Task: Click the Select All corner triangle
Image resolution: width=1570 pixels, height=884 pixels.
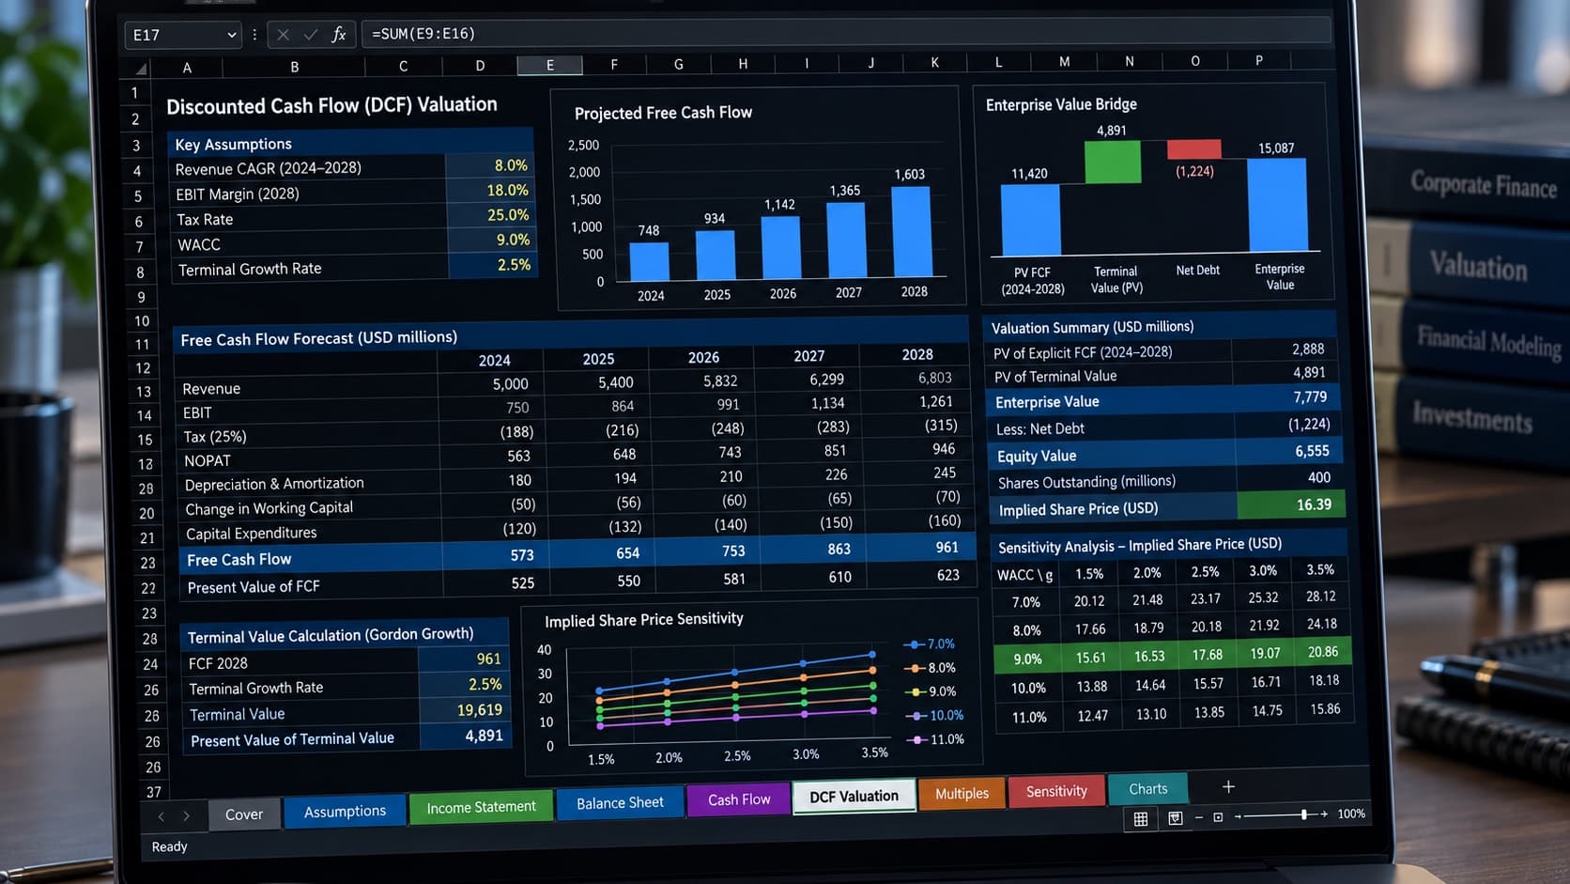Action: pyautogui.click(x=141, y=69)
